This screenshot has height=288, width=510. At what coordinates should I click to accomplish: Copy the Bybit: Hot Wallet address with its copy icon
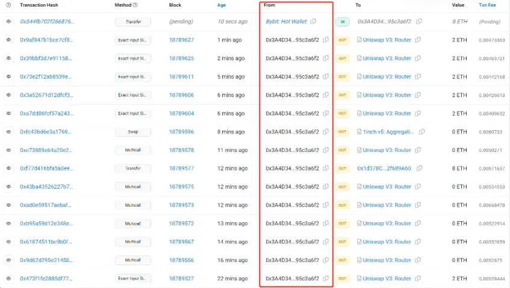pos(313,22)
